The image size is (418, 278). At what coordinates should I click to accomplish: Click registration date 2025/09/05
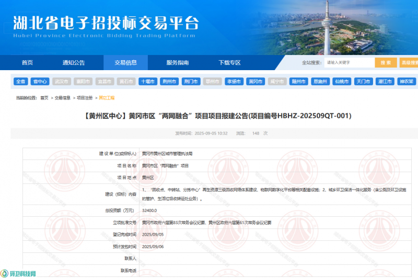pos(153,235)
